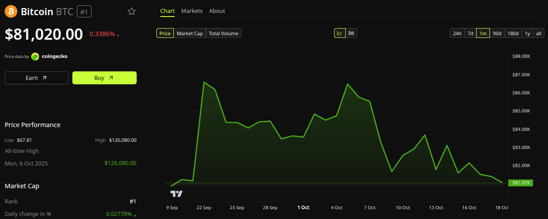Click the Mon, 6 Oct 2025 date
This screenshot has width=548, height=219.
coord(26,163)
